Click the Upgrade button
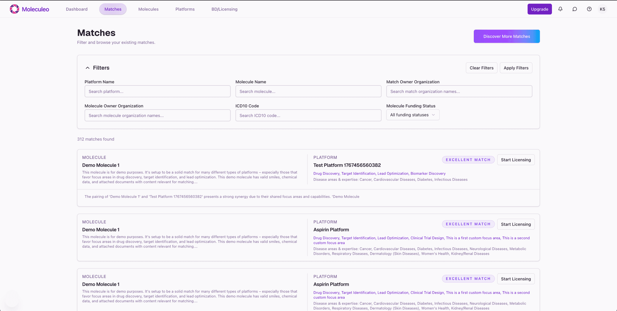The image size is (617, 311). pyautogui.click(x=539, y=9)
